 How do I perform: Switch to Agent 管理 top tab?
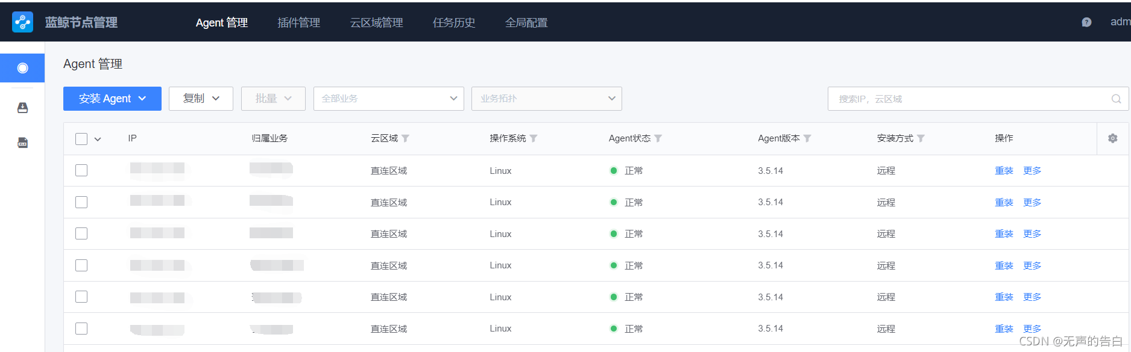[x=222, y=22]
